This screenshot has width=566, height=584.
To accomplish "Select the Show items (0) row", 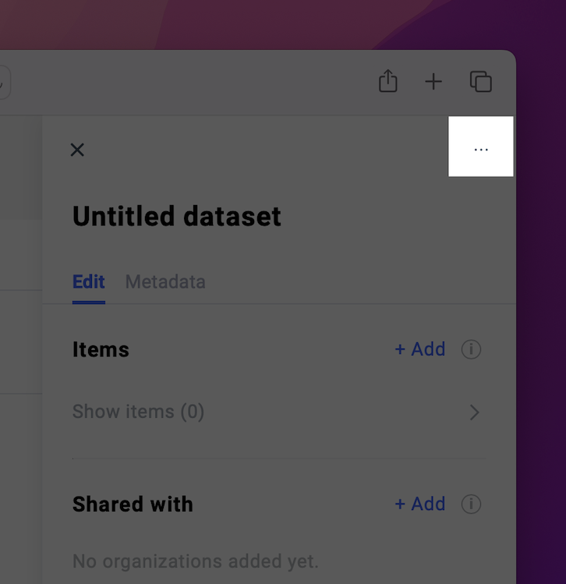I will [x=278, y=412].
